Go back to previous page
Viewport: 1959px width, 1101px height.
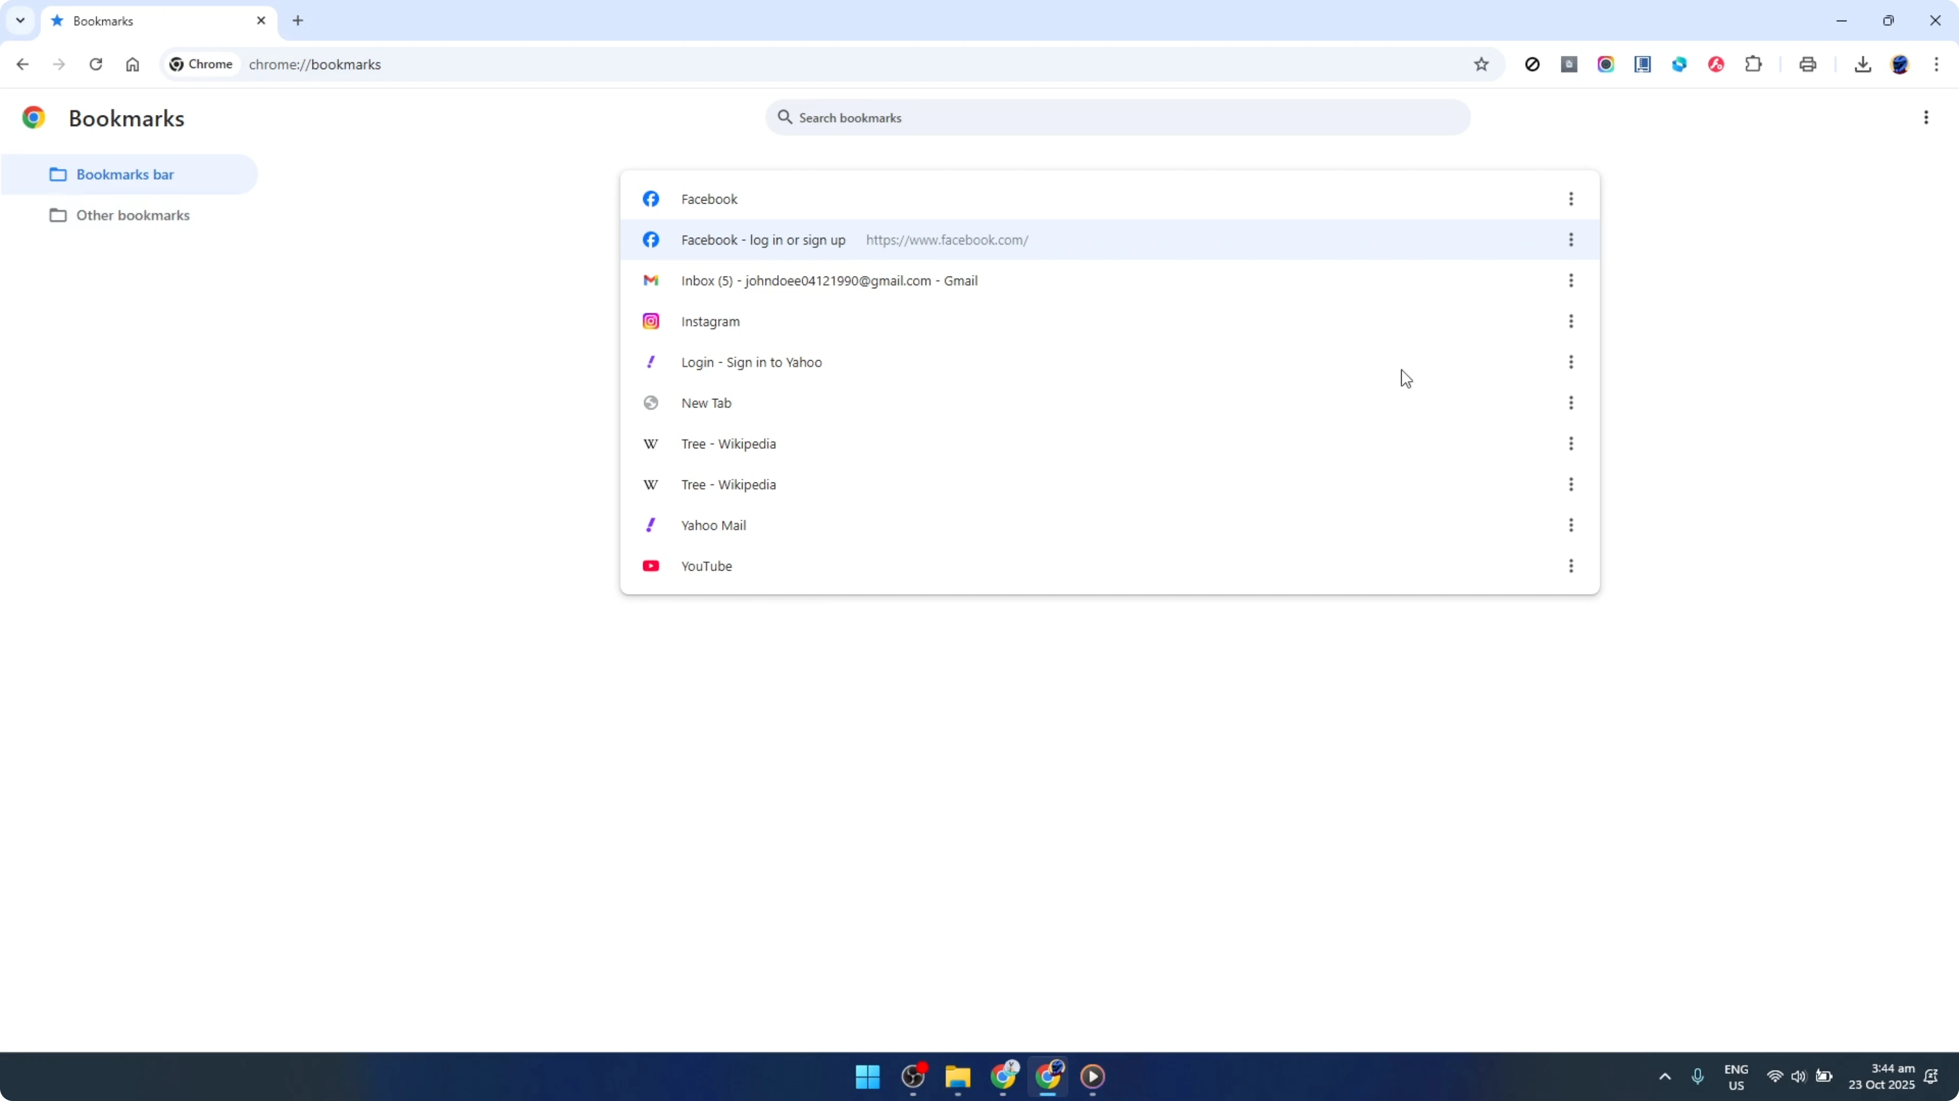pos(22,64)
